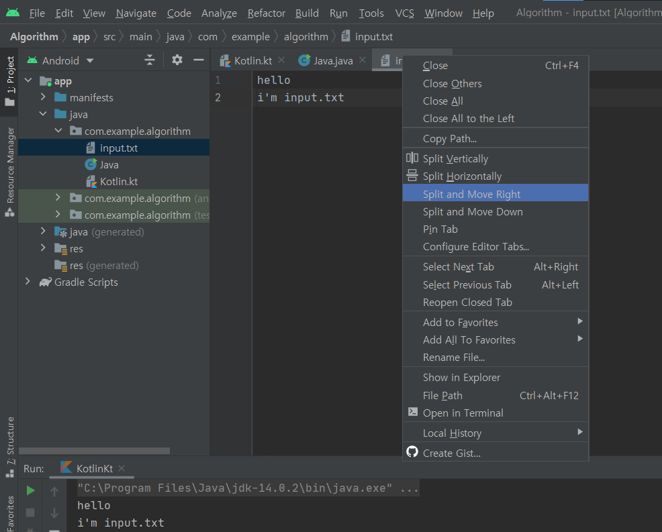The height and width of the screenshot is (532, 662).
Task: Open Local History submenu
Action: click(x=495, y=433)
